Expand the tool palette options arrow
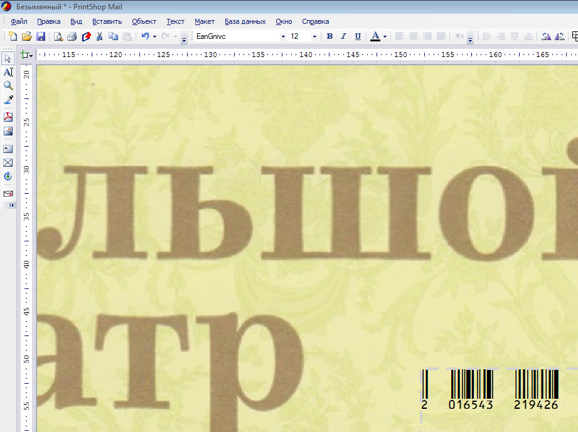 tap(12, 205)
